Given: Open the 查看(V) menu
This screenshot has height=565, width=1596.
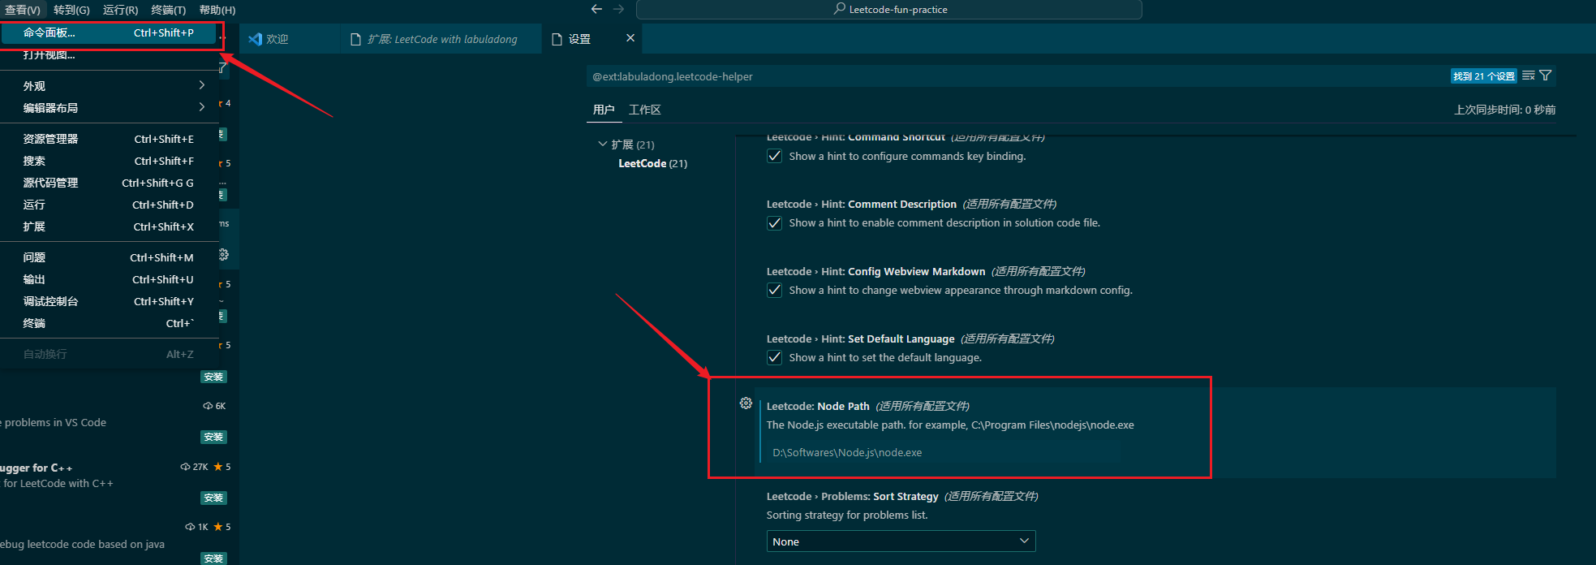Looking at the screenshot, I should click(22, 10).
